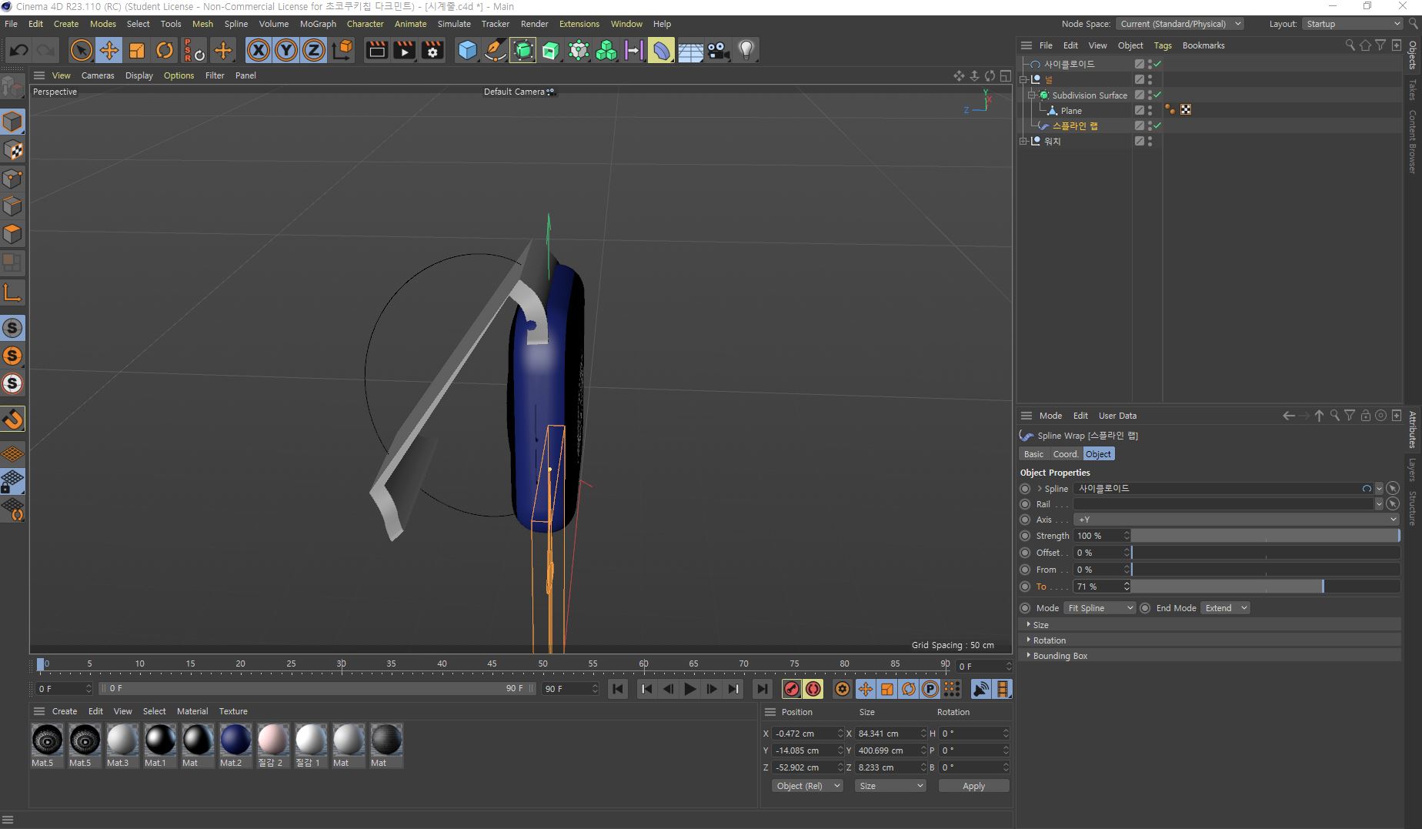Image resolution: width=1422 pixels, height=829 pixels.
Task: Activate the Rotate tool
Action: click(165, 51)
